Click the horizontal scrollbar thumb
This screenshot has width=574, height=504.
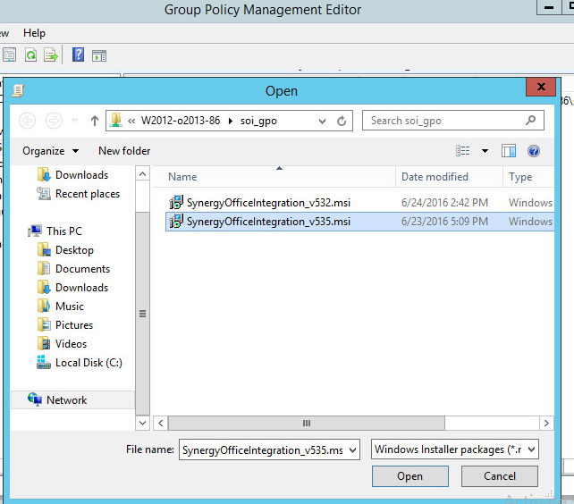307,423
